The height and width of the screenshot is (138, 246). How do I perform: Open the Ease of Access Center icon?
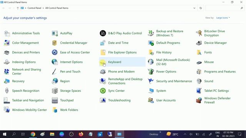click(x=55, y=53)
